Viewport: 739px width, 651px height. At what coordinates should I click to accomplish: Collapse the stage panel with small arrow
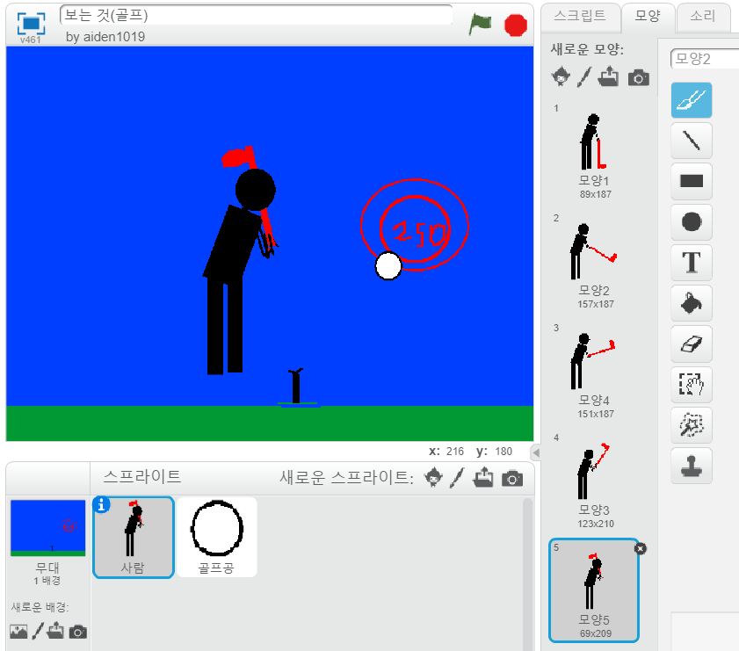tap(535, 452)
